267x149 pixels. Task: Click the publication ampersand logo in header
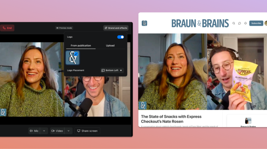(x=144, y=23)
